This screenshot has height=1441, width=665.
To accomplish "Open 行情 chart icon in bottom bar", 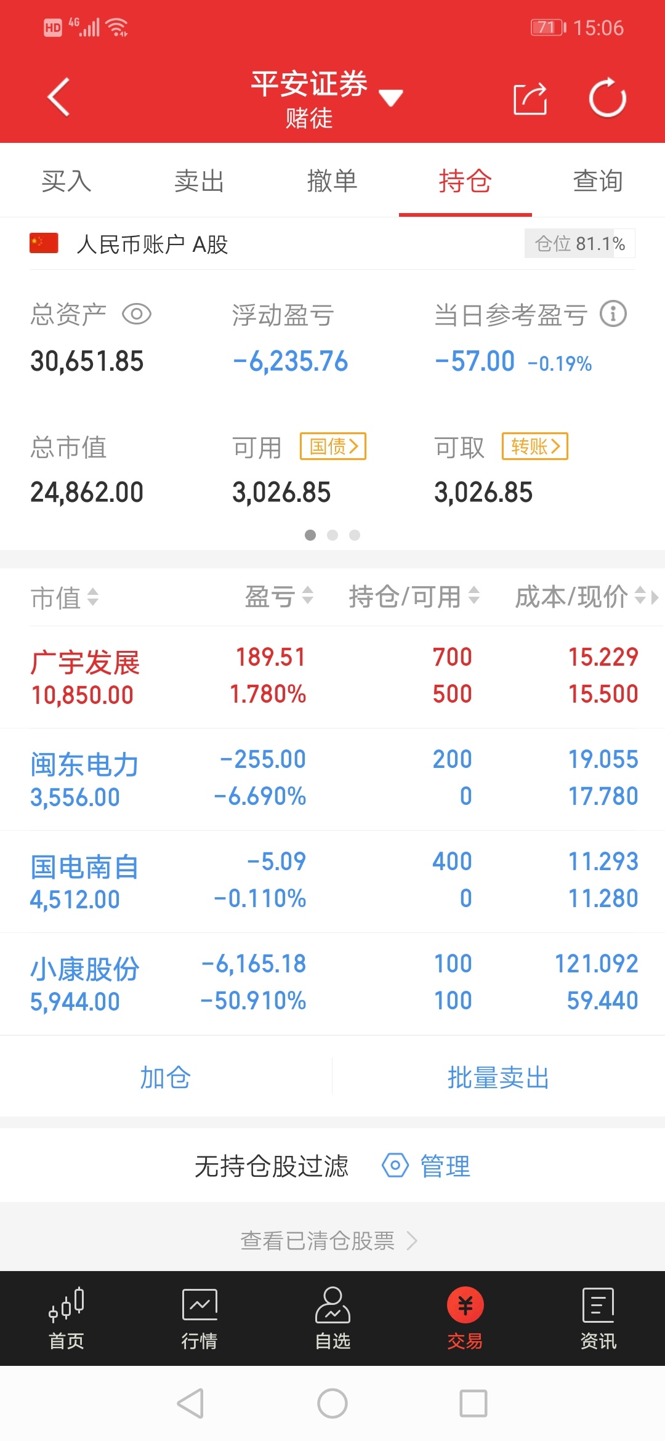I will pyautogui.click(x=199, y=1304).
